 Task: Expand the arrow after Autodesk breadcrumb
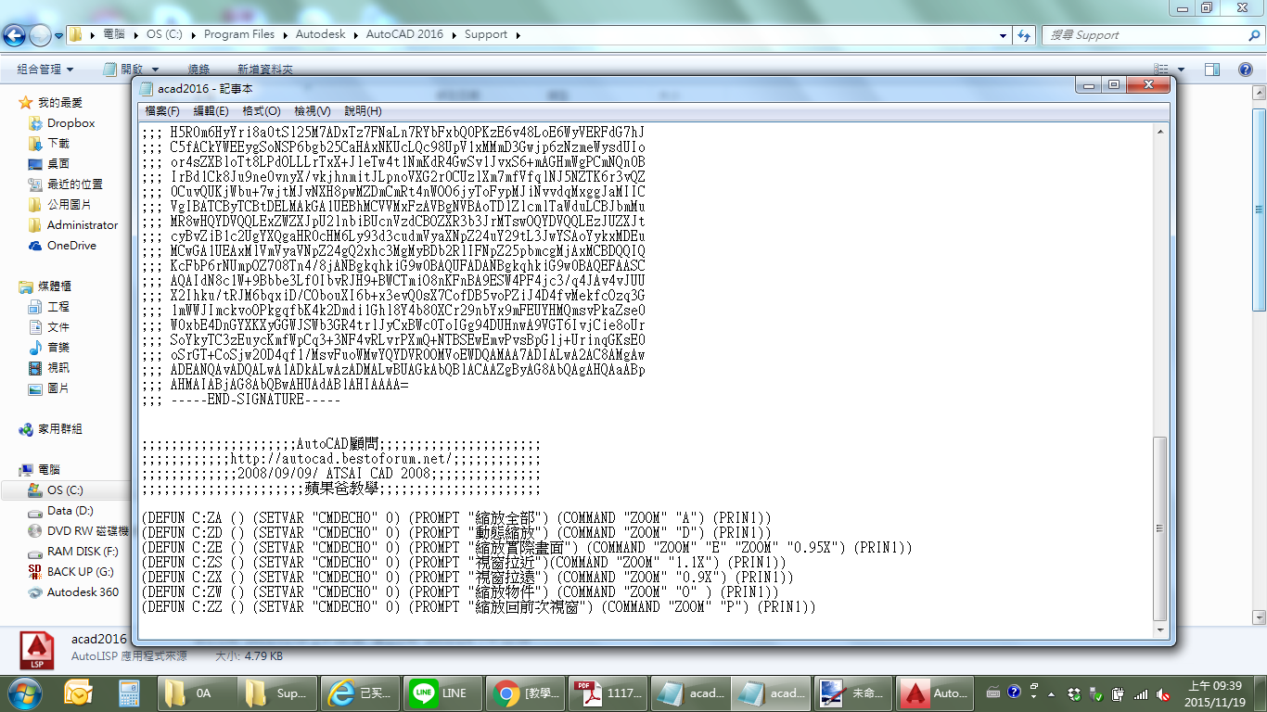(354, 35)
